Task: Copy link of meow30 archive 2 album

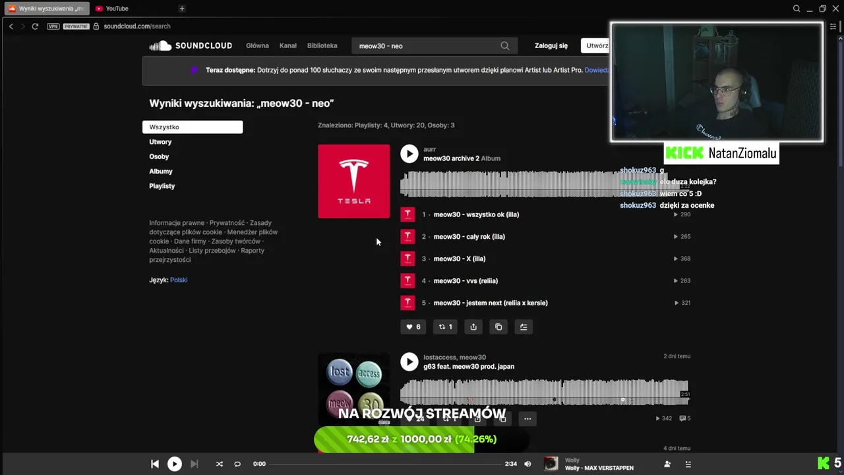Action: point(498,327)
